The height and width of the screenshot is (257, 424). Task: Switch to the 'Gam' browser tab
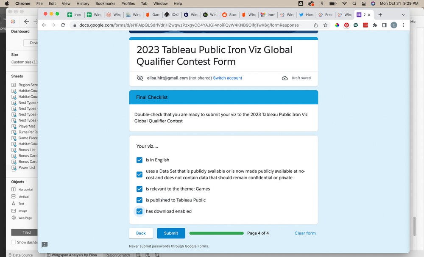tap(153, 14)
